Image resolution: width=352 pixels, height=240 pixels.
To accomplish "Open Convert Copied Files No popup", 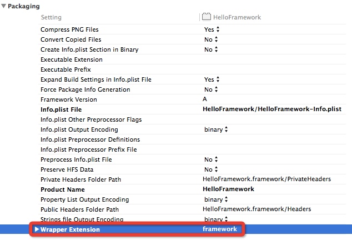I will click(211, 39).
